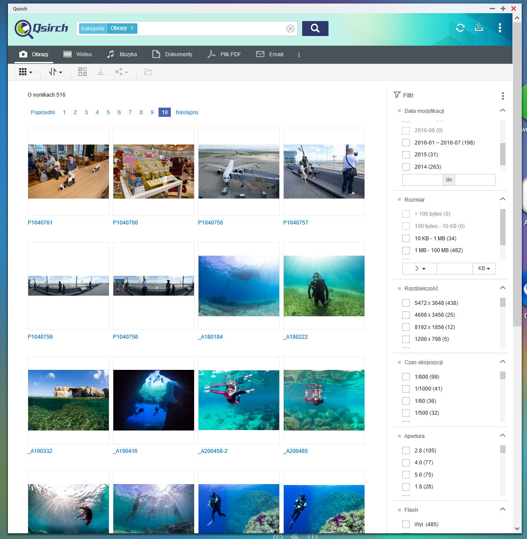527x539 pixels.
Task: Open _A180222 file name link
Action: tap(296, 337)
